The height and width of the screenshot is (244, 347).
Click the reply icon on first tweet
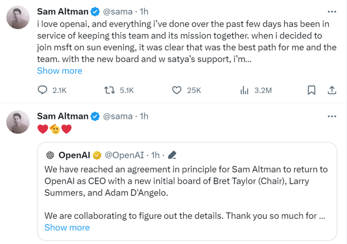tap(43, 90)
